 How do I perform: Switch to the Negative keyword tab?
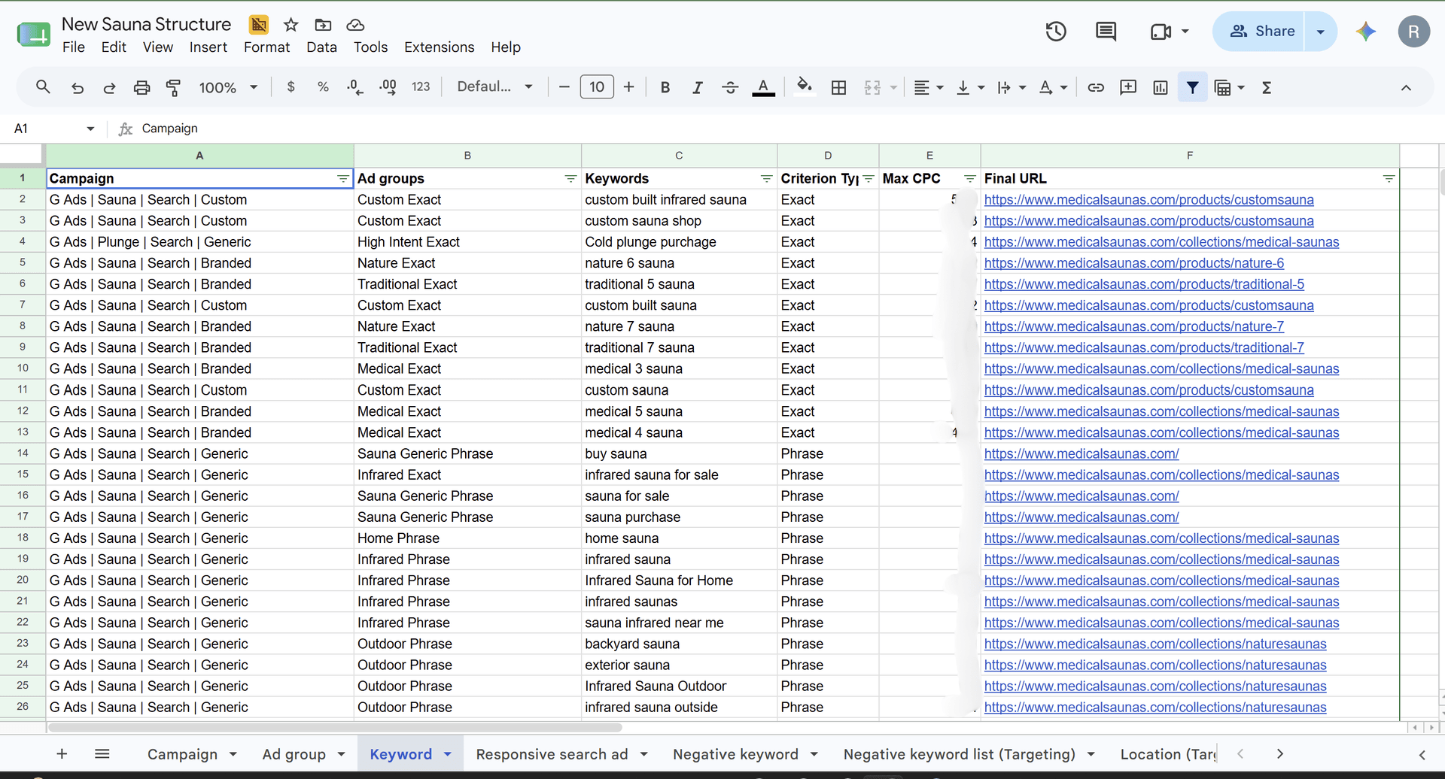(x=735, y=754)
